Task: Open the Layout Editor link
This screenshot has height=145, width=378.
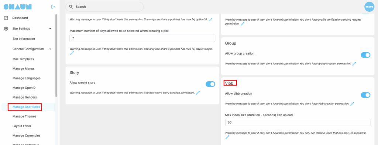Action: [x=22, y=126]
